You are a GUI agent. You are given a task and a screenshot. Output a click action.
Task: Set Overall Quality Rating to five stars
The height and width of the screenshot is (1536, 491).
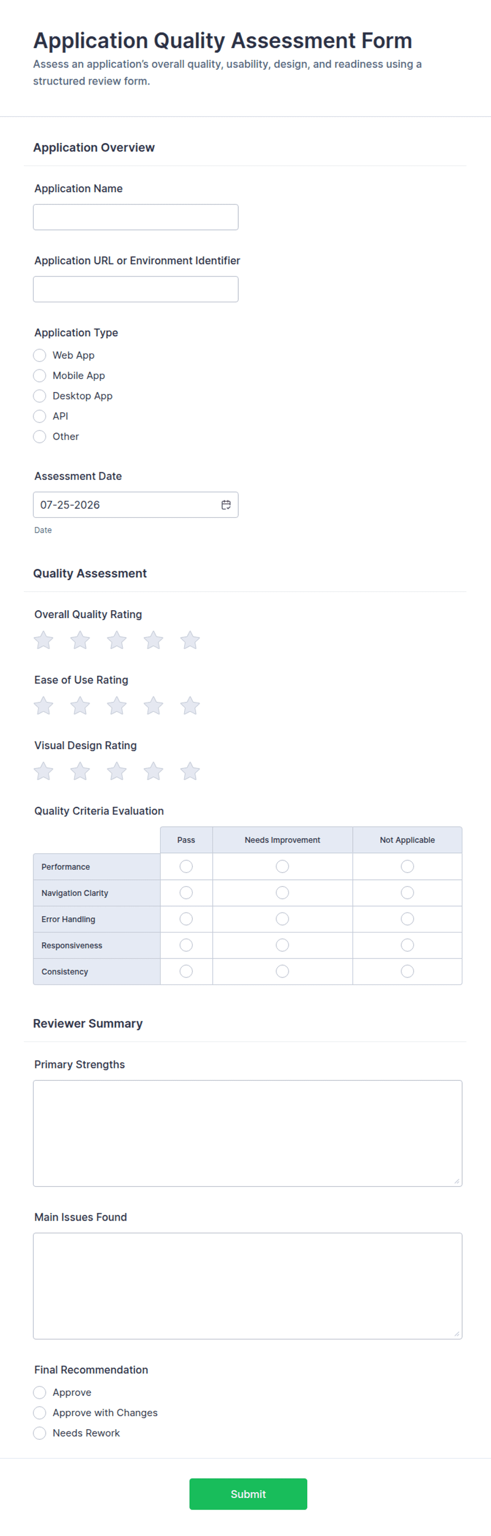(x=190, y=640)
